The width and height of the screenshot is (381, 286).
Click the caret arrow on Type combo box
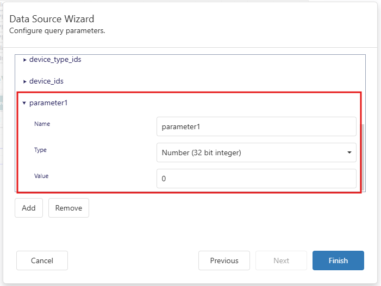pyautogui.click(x=349, y=152)
